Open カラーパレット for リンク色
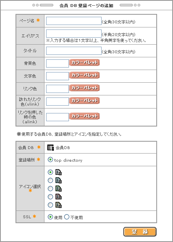 tap(84, 88)
